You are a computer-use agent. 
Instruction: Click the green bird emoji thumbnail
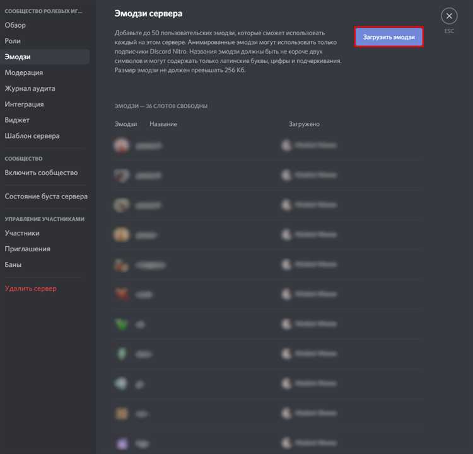(x=121, y=324)
